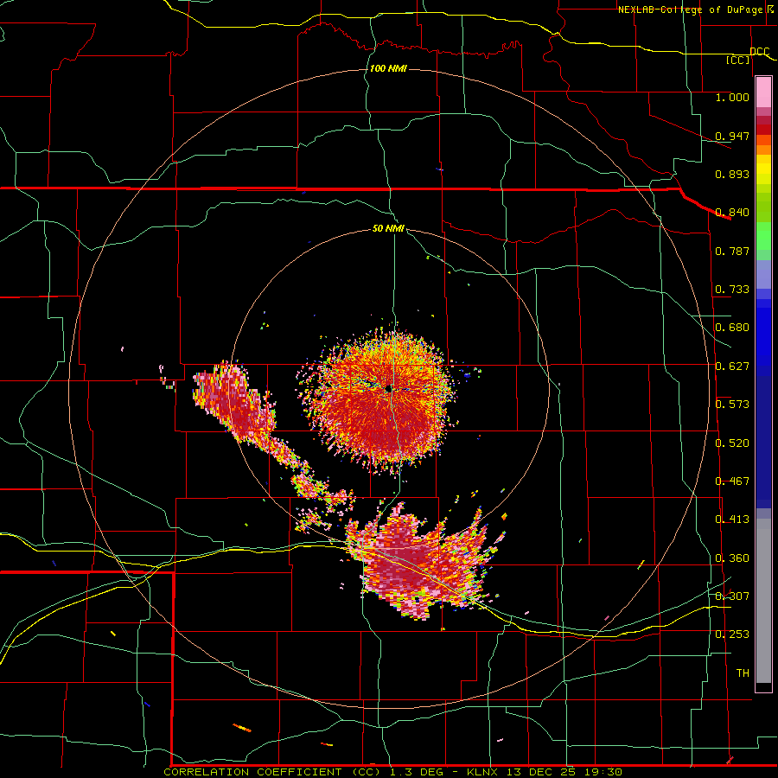Select the 0.520 color scale value
The height and width of the screenshot is (778, 778).
pyautogui.click(x=732, y=443)
